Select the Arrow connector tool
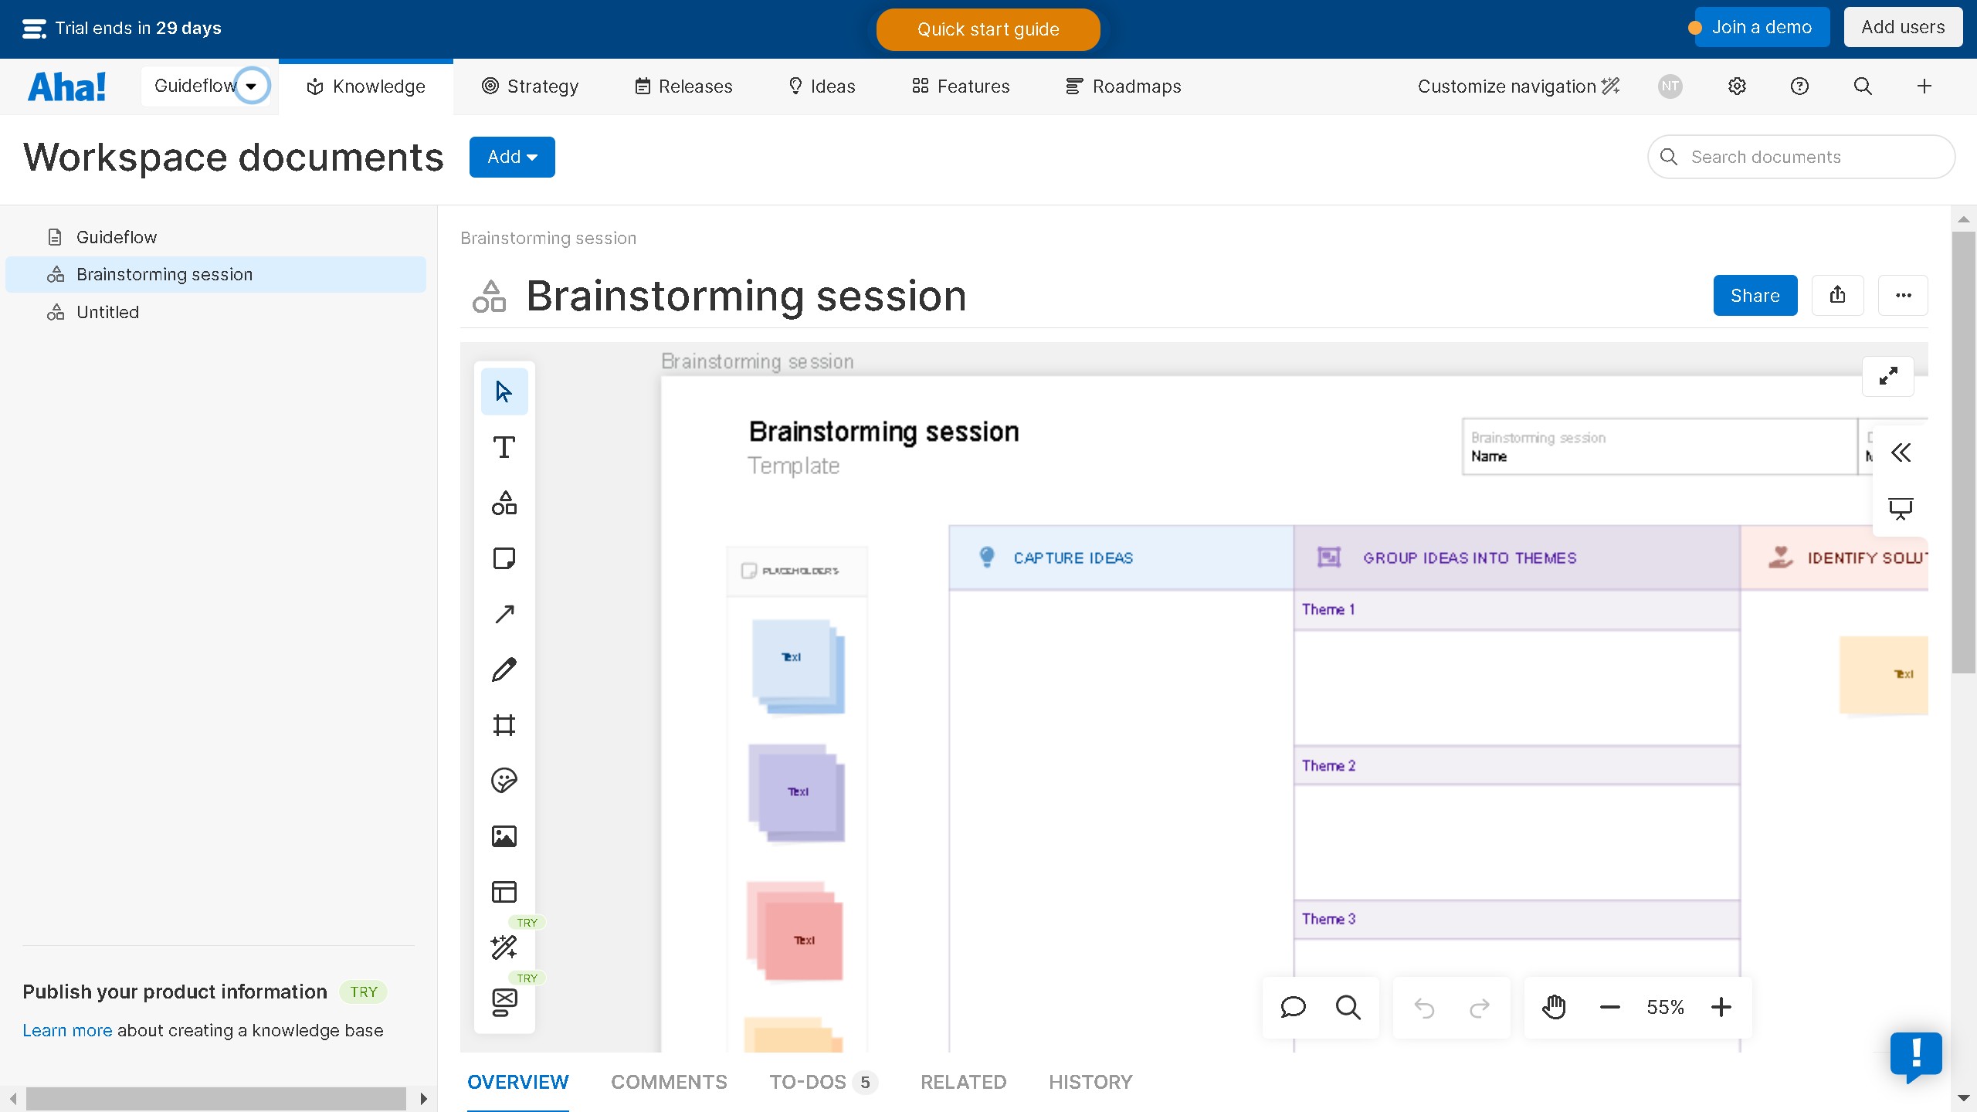 (x=504, y=614)
